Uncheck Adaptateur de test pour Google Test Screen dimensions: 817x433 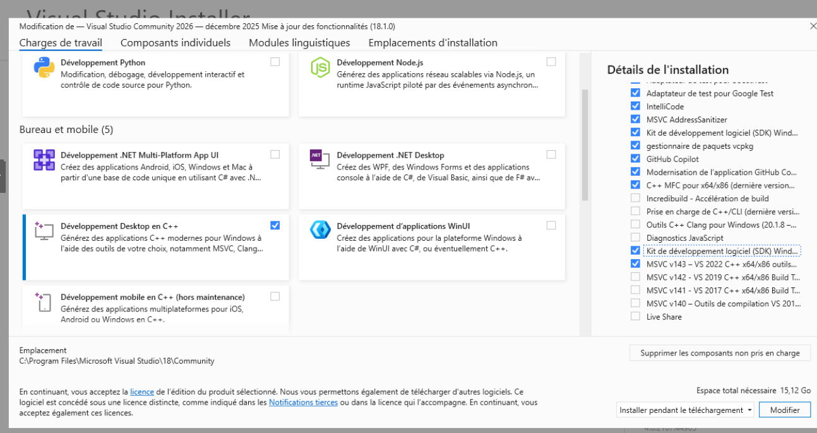pos(635,93)
